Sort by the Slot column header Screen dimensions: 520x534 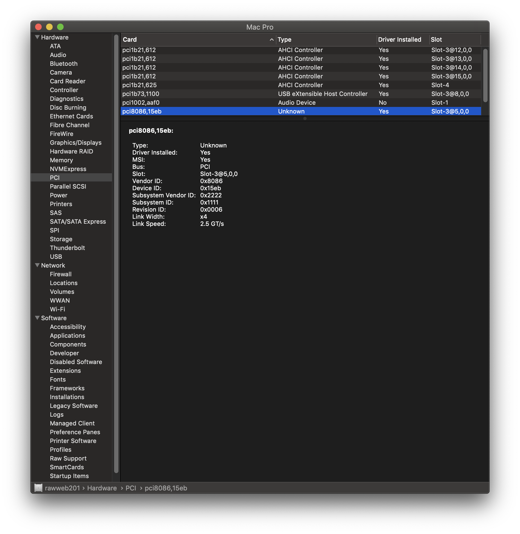[455, 39]
